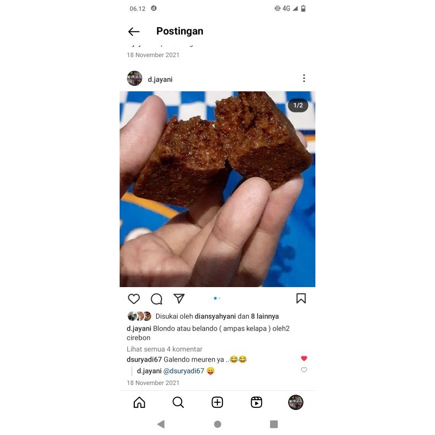Share post via paper plane icon

pyautogui.click(x=179, y=299)
